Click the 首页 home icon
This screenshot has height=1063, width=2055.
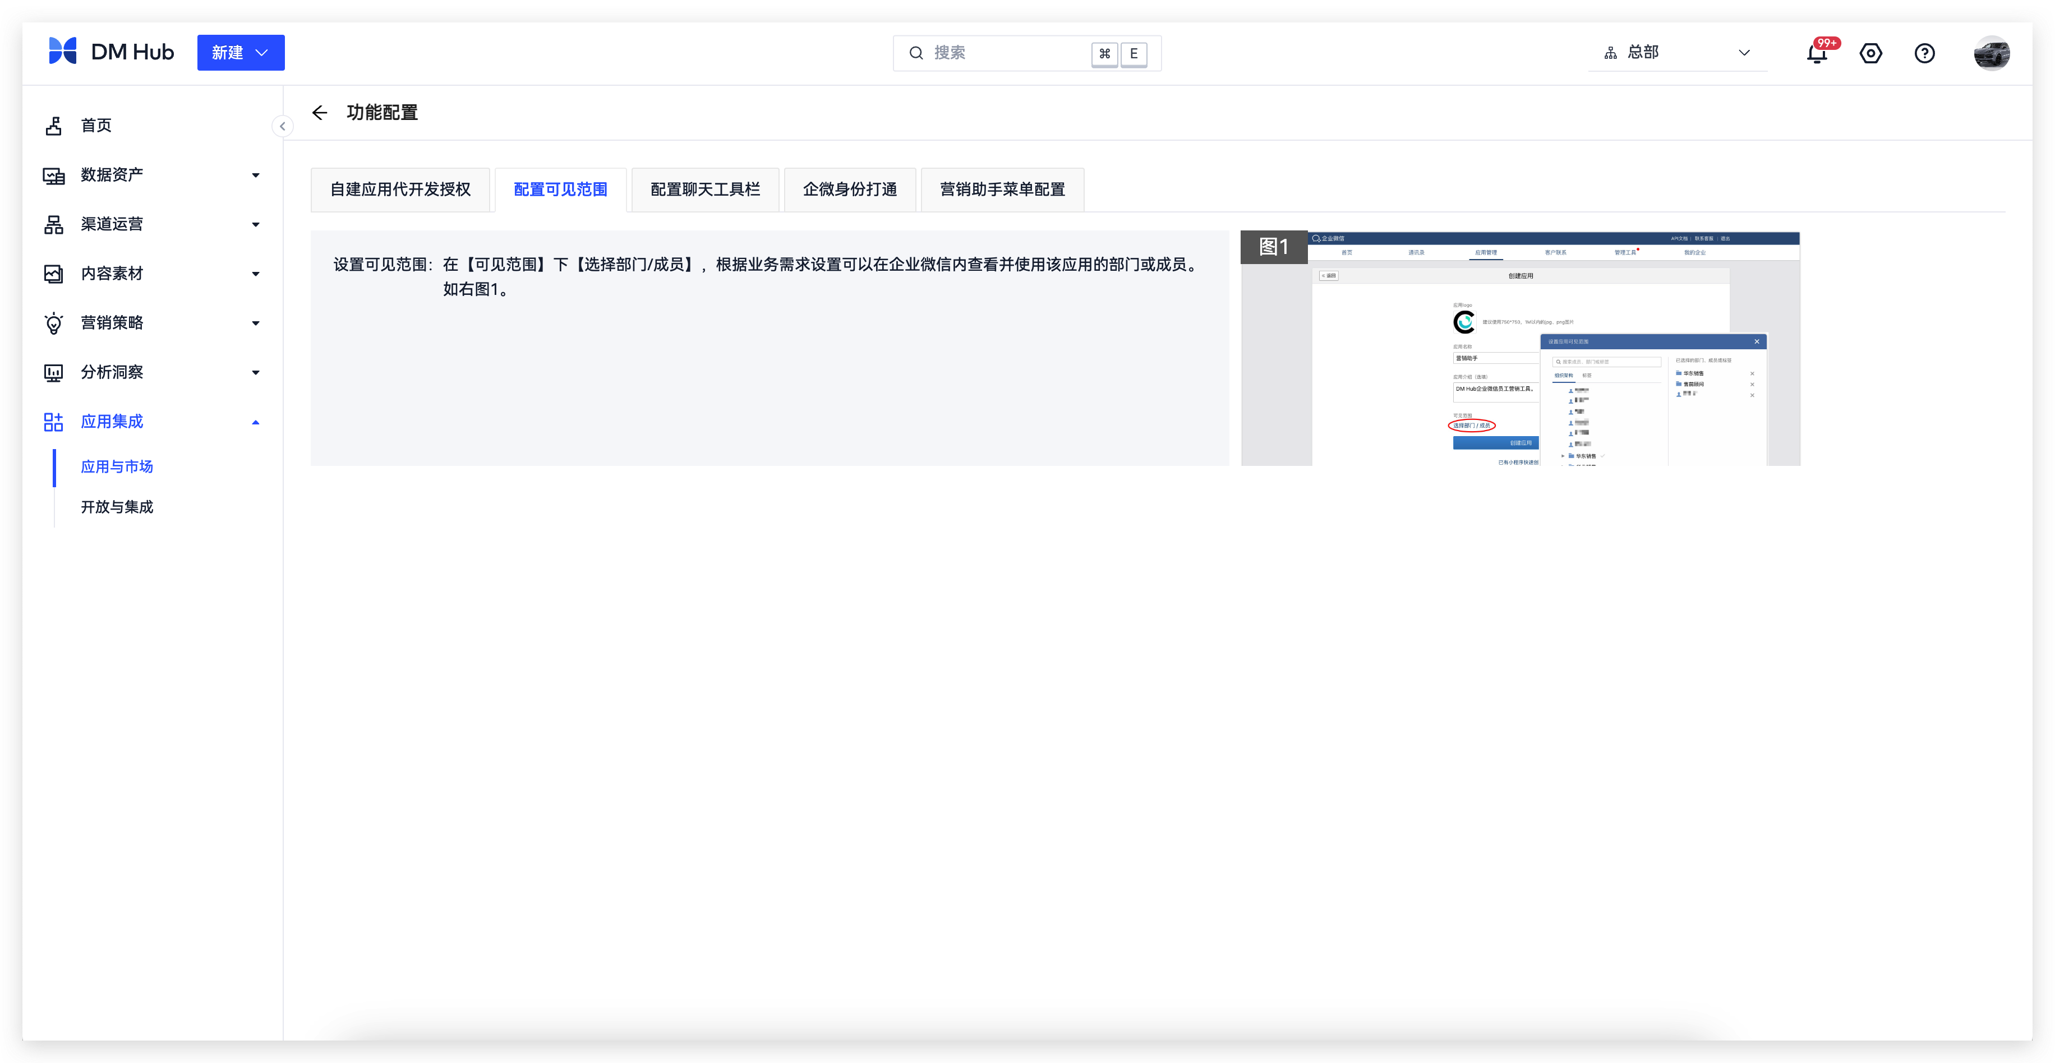pos(53,125)
